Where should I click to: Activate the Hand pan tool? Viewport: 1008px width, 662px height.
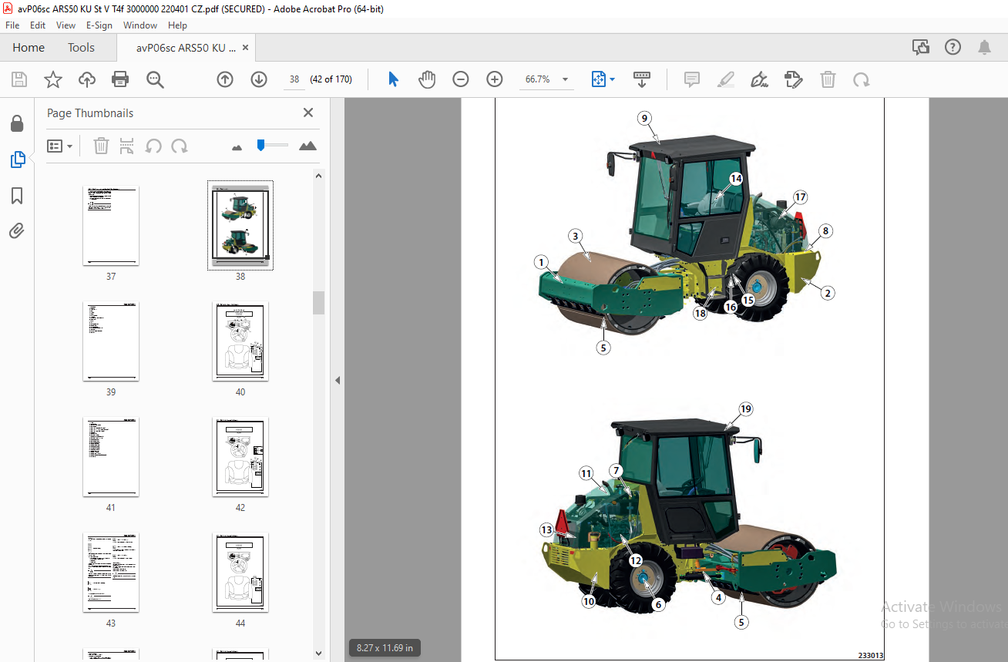pos(427,79)
